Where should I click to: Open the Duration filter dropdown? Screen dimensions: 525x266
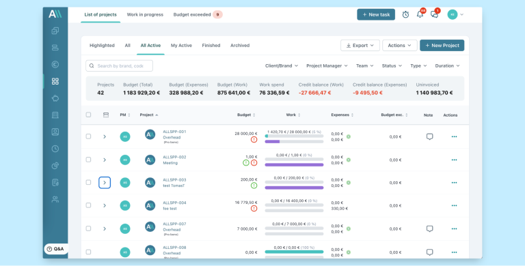click(447, 66)
